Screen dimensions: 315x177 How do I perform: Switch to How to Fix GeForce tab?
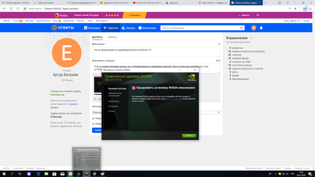tap(148, 3)
